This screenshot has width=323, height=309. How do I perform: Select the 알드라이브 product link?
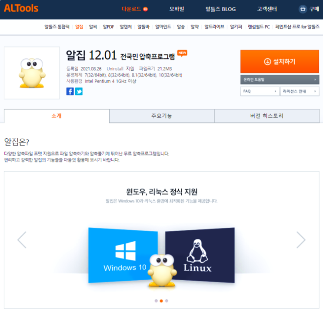pyautogui.click(x=214, y=27)
